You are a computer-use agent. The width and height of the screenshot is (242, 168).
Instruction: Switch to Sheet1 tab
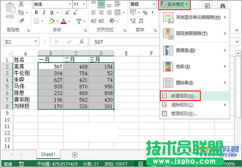[48, 154]
